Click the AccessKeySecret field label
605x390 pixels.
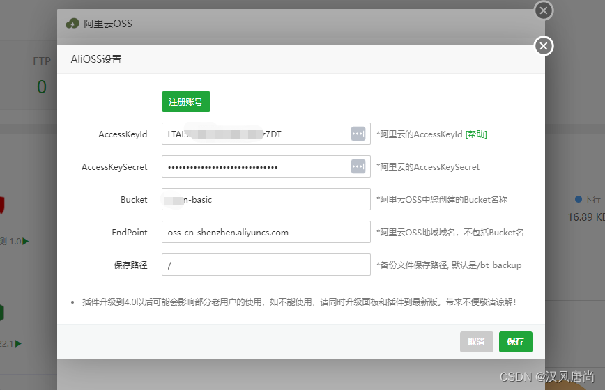(x=114, y=167)
